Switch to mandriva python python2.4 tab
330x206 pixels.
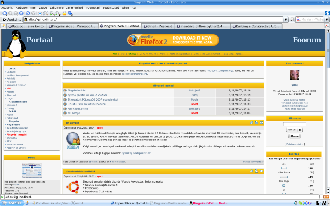click(202, 26)
